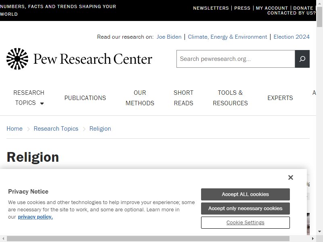Click the vertical scrollbar up arrow
The height and width of the screenshot is (242, 323).
point(319,3)
